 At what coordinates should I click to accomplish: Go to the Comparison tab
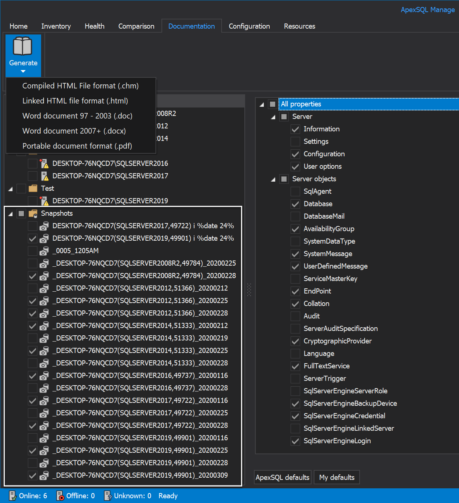pyautogui.click(x=136, y=26)
